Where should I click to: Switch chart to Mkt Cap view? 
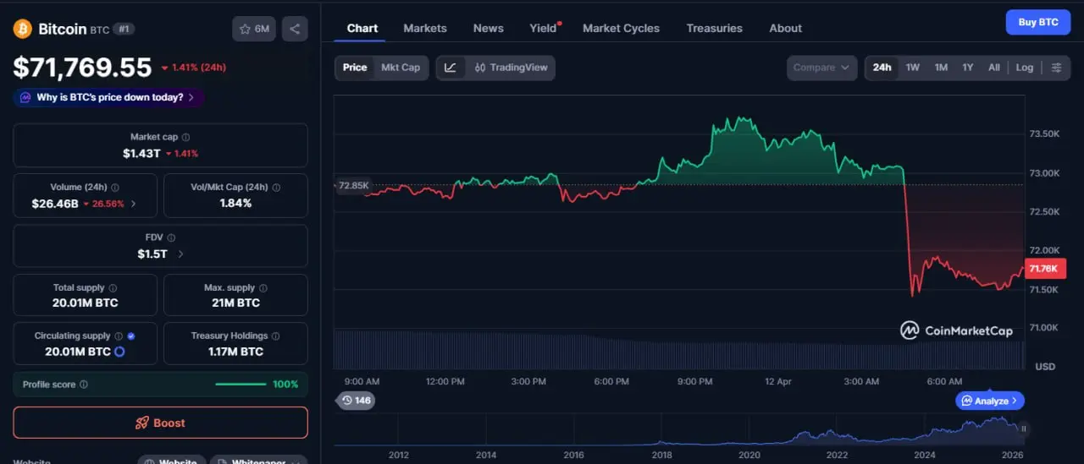pyautogui.click(x=400, y=68)
